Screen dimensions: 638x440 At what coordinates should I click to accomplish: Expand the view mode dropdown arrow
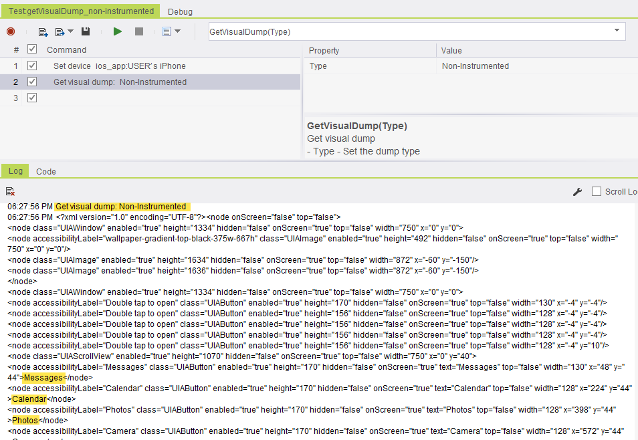pos(178,31)
